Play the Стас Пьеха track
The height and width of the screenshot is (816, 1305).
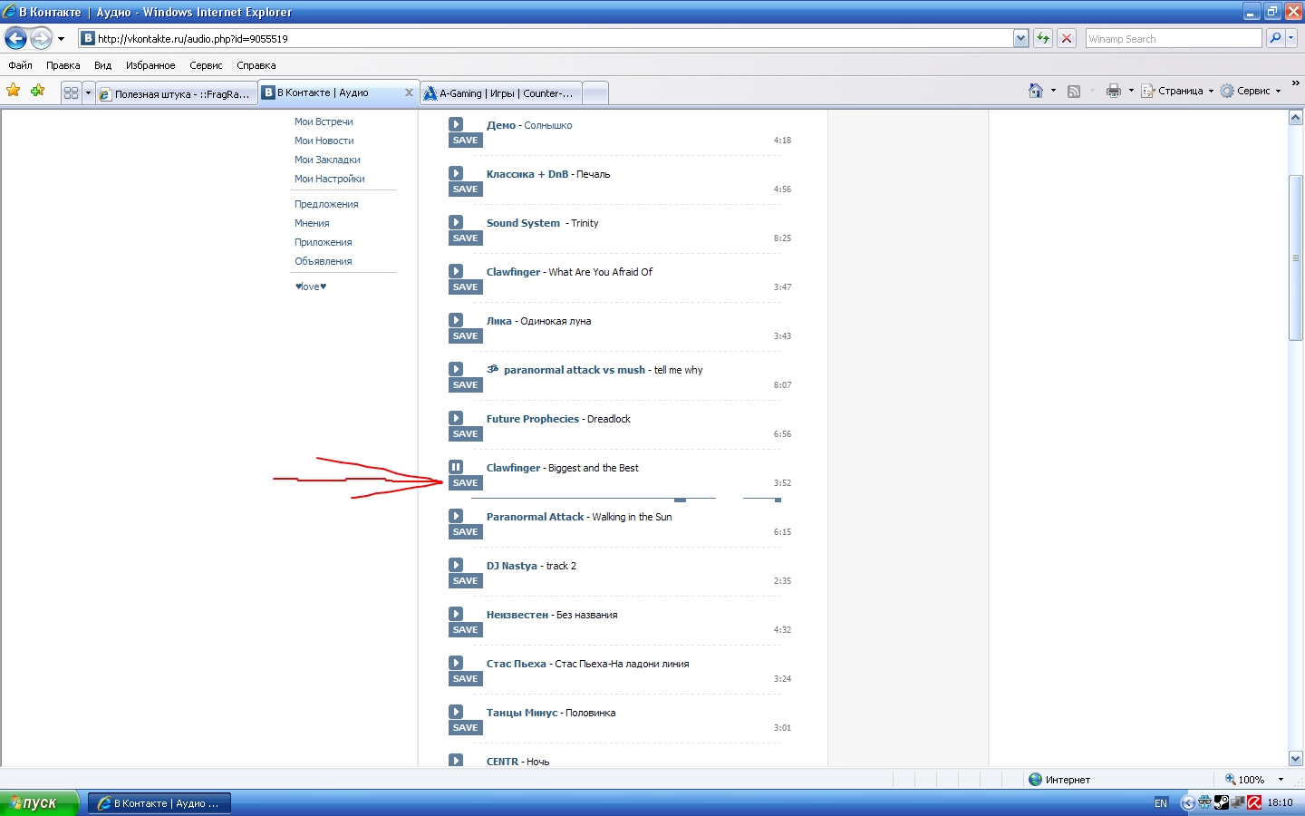[456, 663]
